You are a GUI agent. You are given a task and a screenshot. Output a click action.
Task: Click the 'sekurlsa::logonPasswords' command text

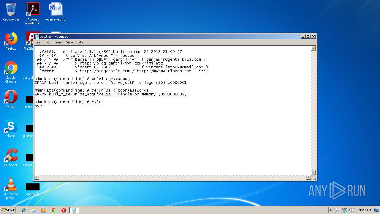tap(120, 90)
